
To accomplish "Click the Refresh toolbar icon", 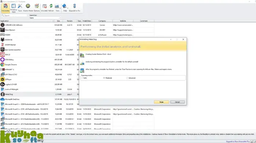I will coord(51,8).
